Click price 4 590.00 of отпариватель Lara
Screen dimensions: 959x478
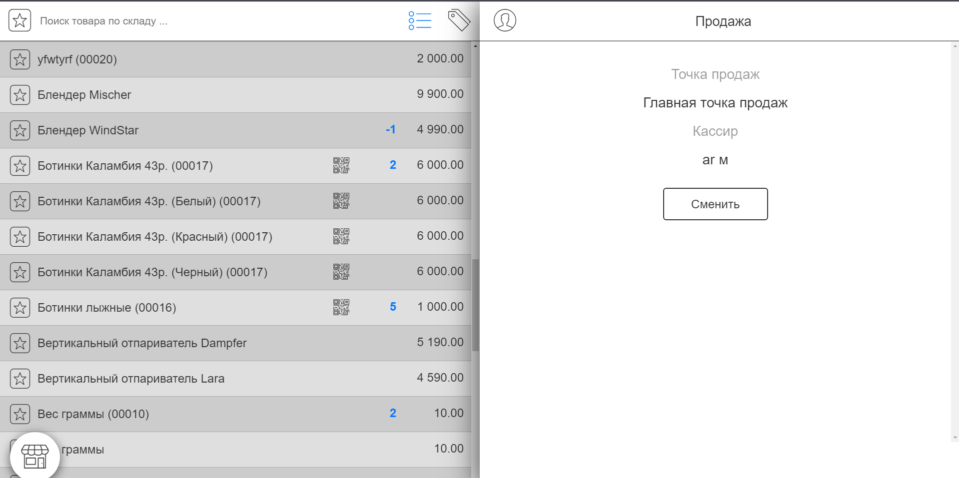440,378
